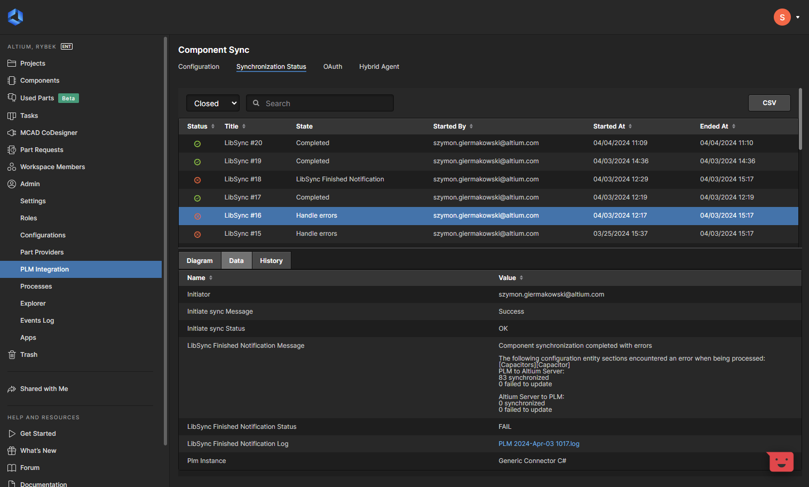Click the 'Generic Connector C#' value
Image resolution: width=809 pixels, height=487 pixels.
532,461
